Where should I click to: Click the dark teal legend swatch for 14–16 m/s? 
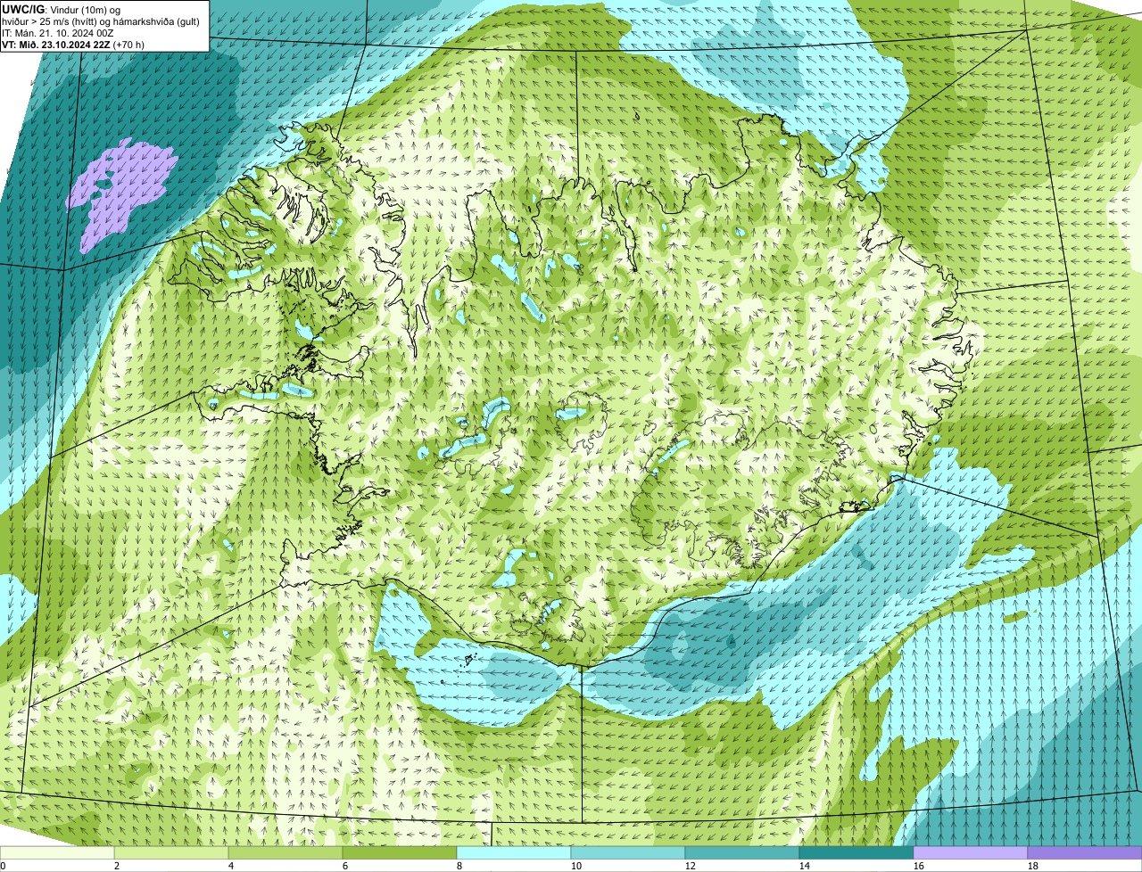tap(856, 852)
